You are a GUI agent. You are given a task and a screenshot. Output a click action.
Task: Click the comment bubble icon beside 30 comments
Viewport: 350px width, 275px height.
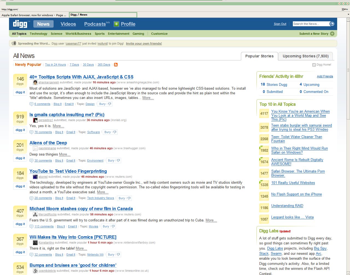coord(31,161)
